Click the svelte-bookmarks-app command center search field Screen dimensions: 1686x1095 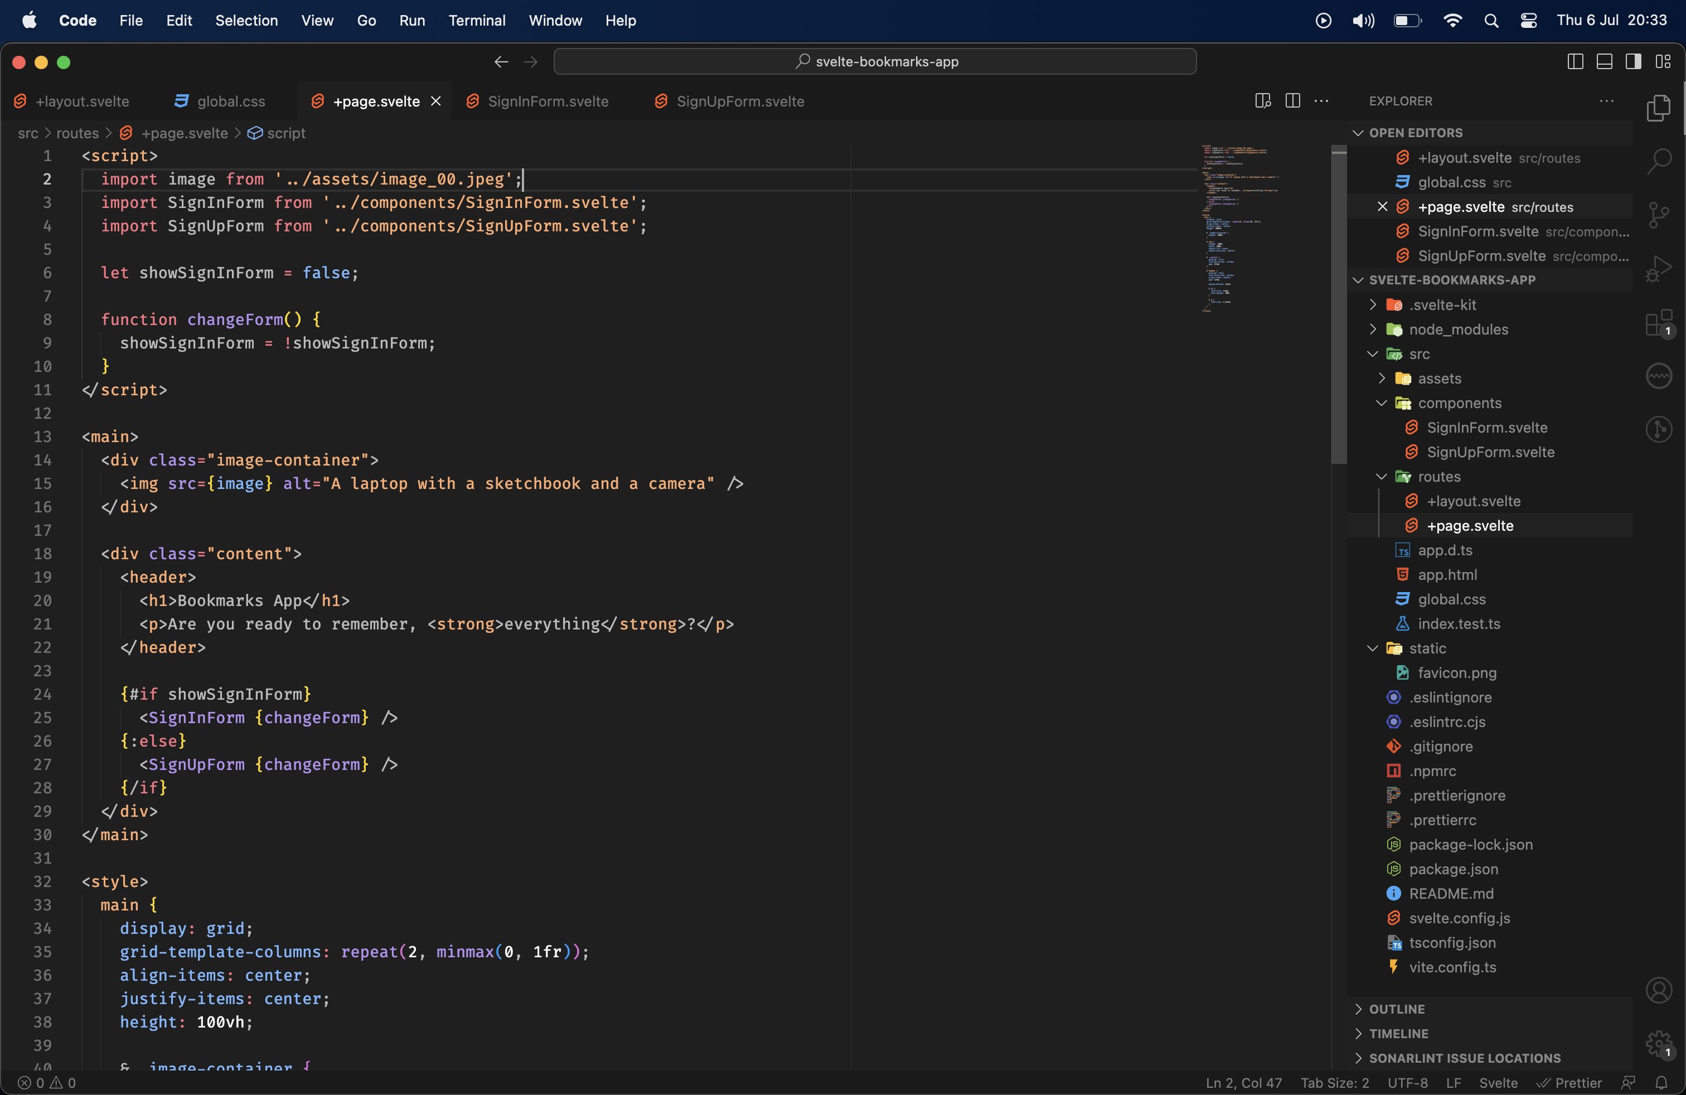(x=875, y=62)
